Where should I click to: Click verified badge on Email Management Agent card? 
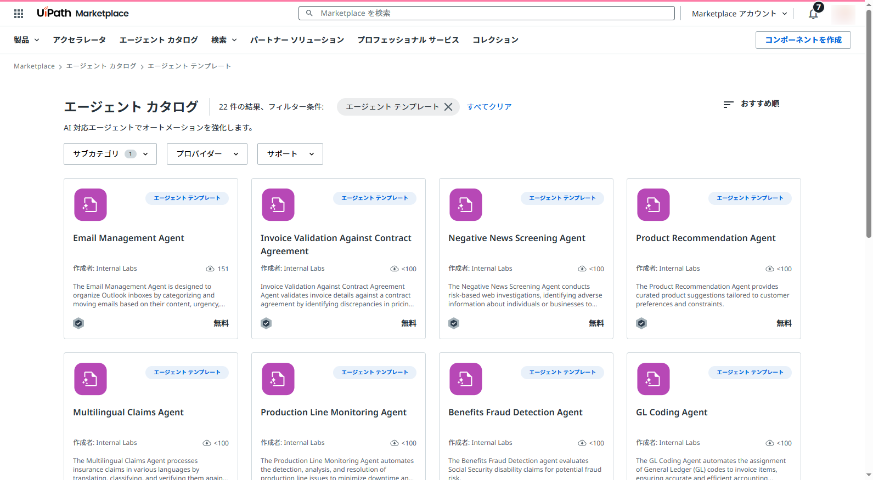(x=78, y=323)
